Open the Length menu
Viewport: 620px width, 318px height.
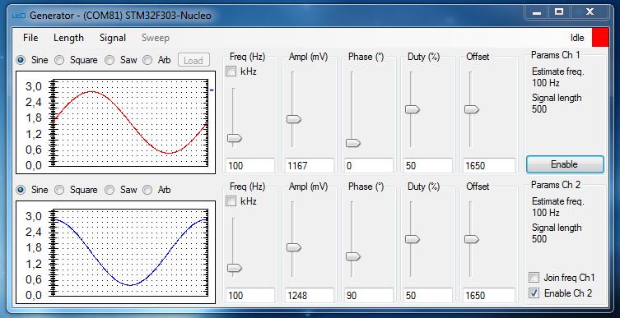(x=69, y=38)
